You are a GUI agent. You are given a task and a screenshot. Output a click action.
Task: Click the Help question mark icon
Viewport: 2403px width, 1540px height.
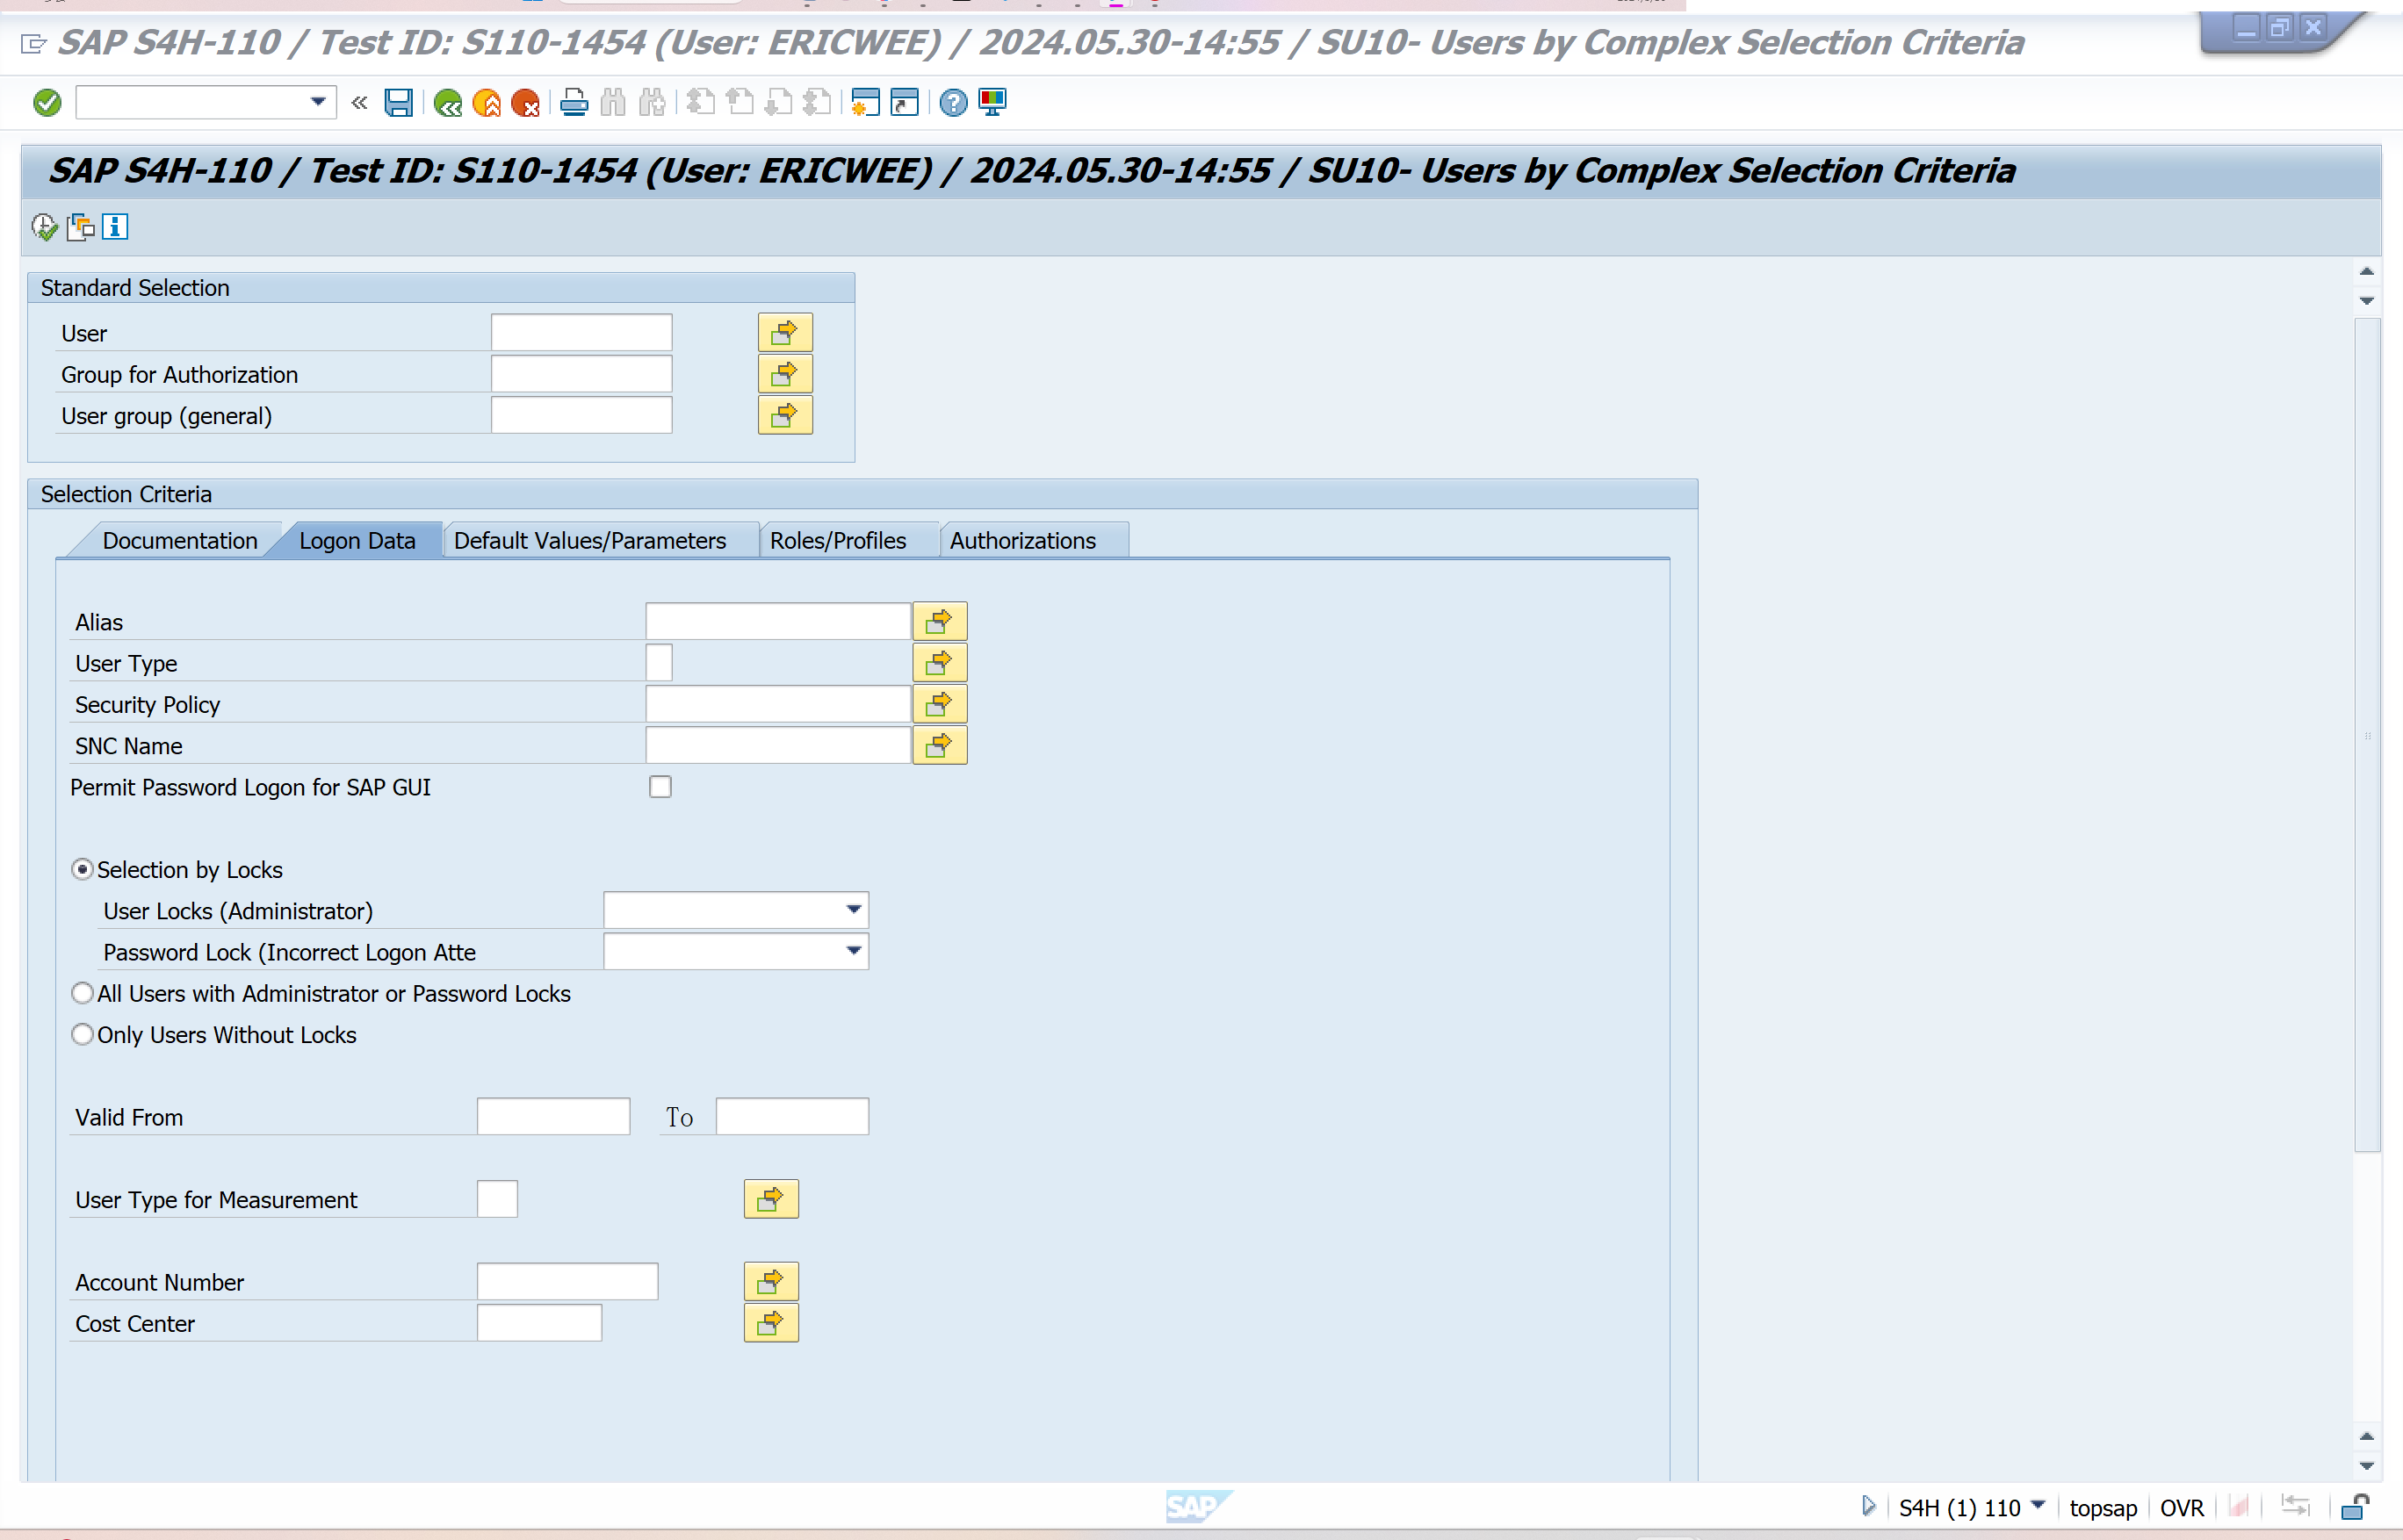pyautogui.click(x=952, y=102)
